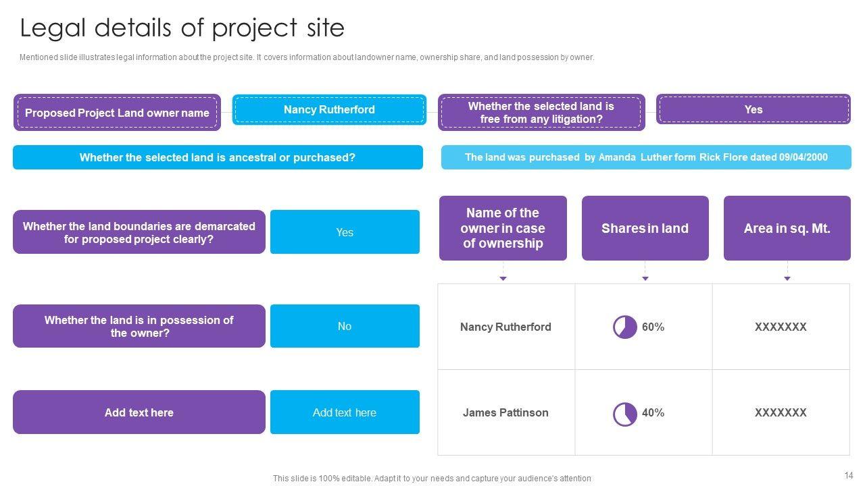
Task: Click the James Pattinson table cell
Action: (505, 412)
